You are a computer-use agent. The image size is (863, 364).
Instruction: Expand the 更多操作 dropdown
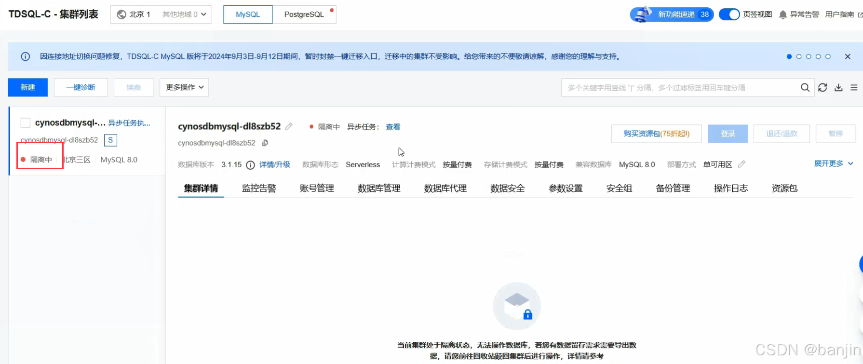click(x=184, y=87)
